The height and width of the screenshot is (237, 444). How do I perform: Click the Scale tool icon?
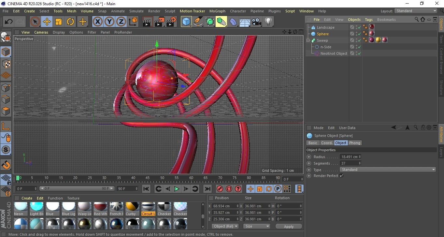click(59, 22)
